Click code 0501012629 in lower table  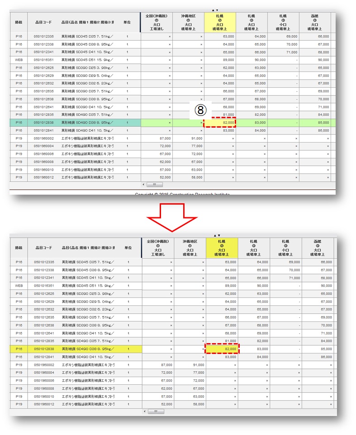(44, 301)
